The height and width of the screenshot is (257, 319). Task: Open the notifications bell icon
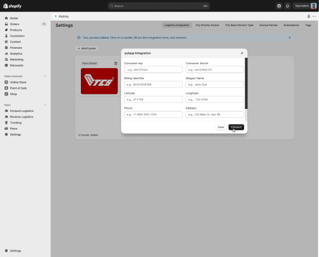pyautogui.click(x=287, y=6)
